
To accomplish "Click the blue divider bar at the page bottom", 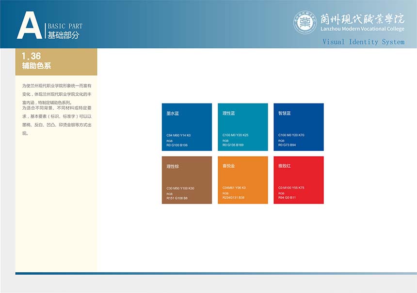I will coord(216,273).
